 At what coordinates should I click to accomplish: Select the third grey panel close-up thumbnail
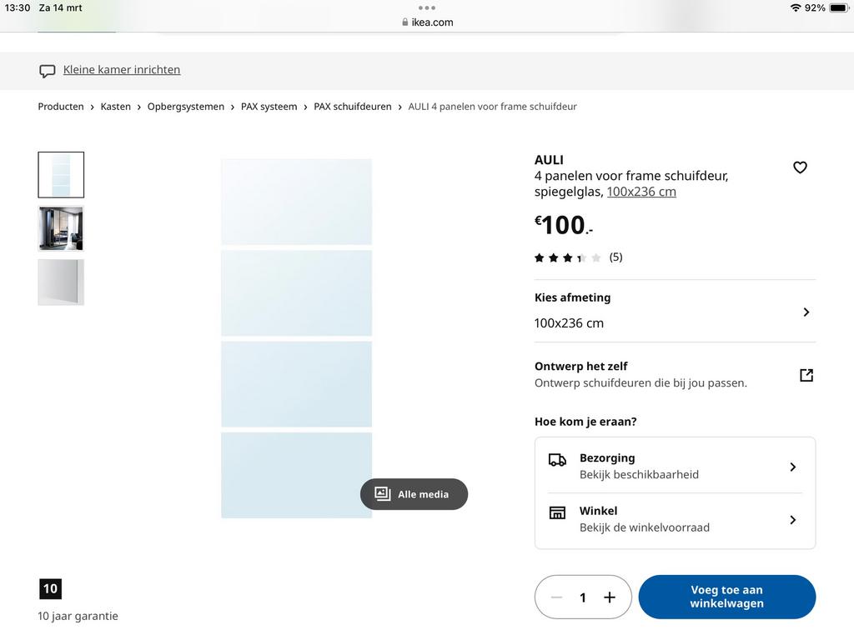[x=61, y=282]
